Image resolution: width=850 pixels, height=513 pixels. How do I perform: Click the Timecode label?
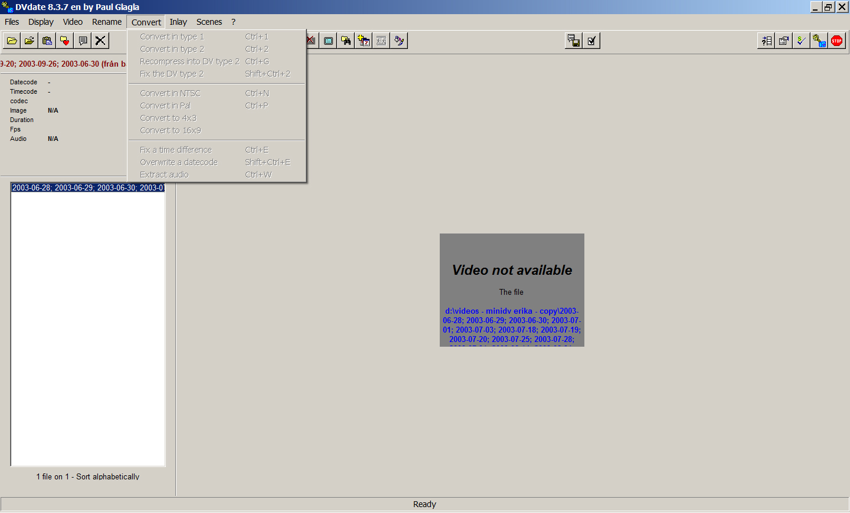[x=24, y=91]
